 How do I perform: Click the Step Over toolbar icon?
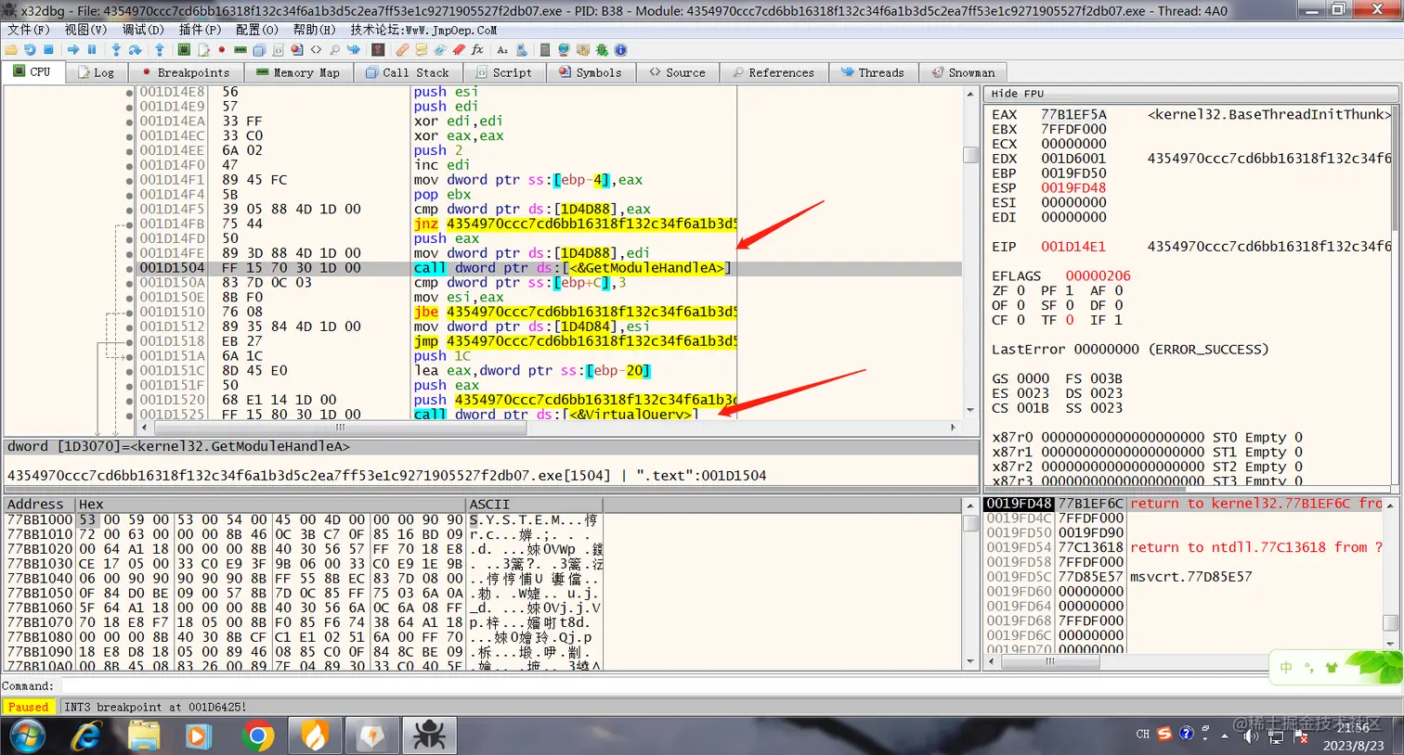[x=135, y=50]
